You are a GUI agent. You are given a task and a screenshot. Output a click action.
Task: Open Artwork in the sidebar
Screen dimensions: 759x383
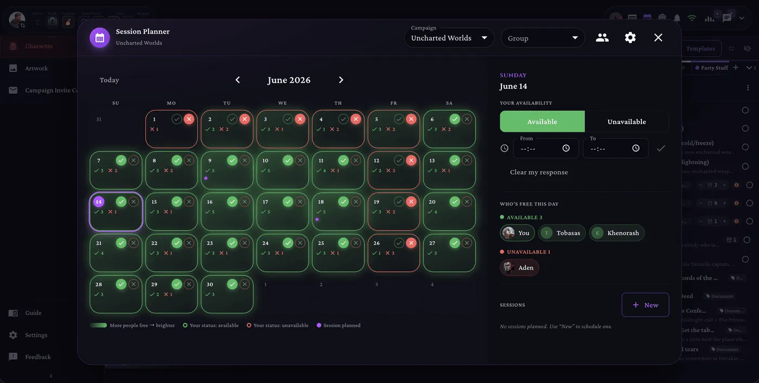38,68
